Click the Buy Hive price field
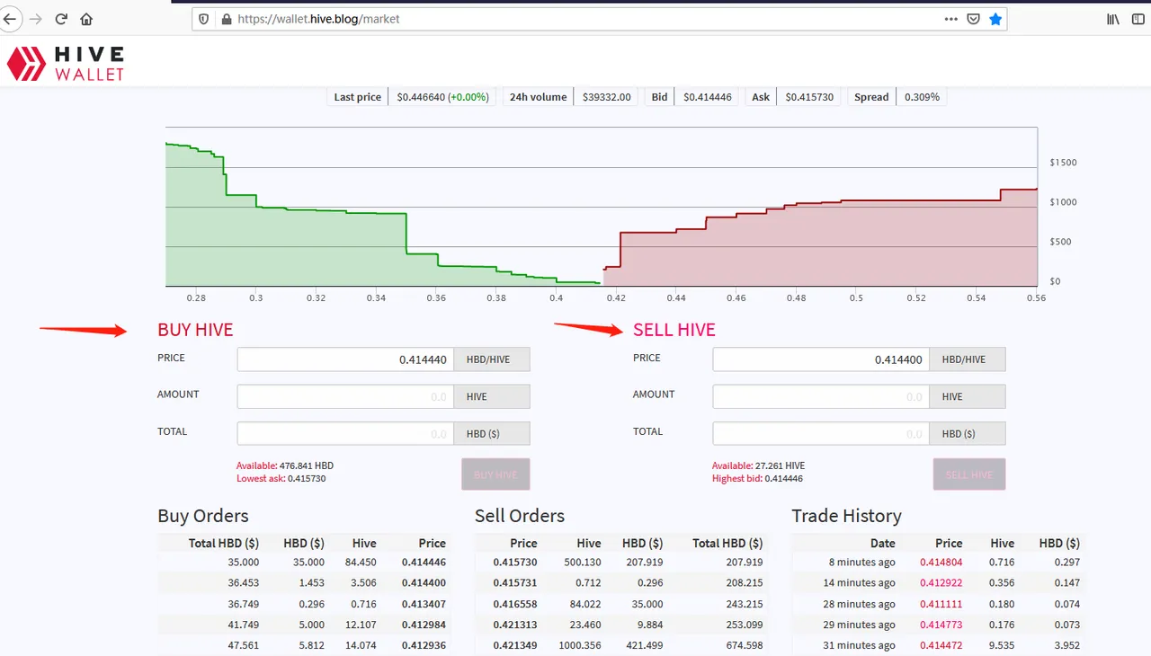1151x656 pixels. 345,359
